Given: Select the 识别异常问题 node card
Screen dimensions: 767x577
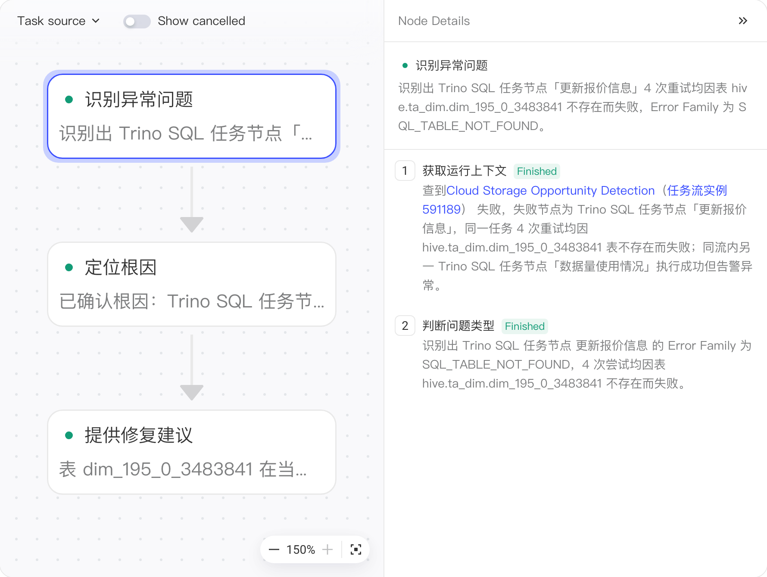Looking at the screenshot, I should click(192, 116).
